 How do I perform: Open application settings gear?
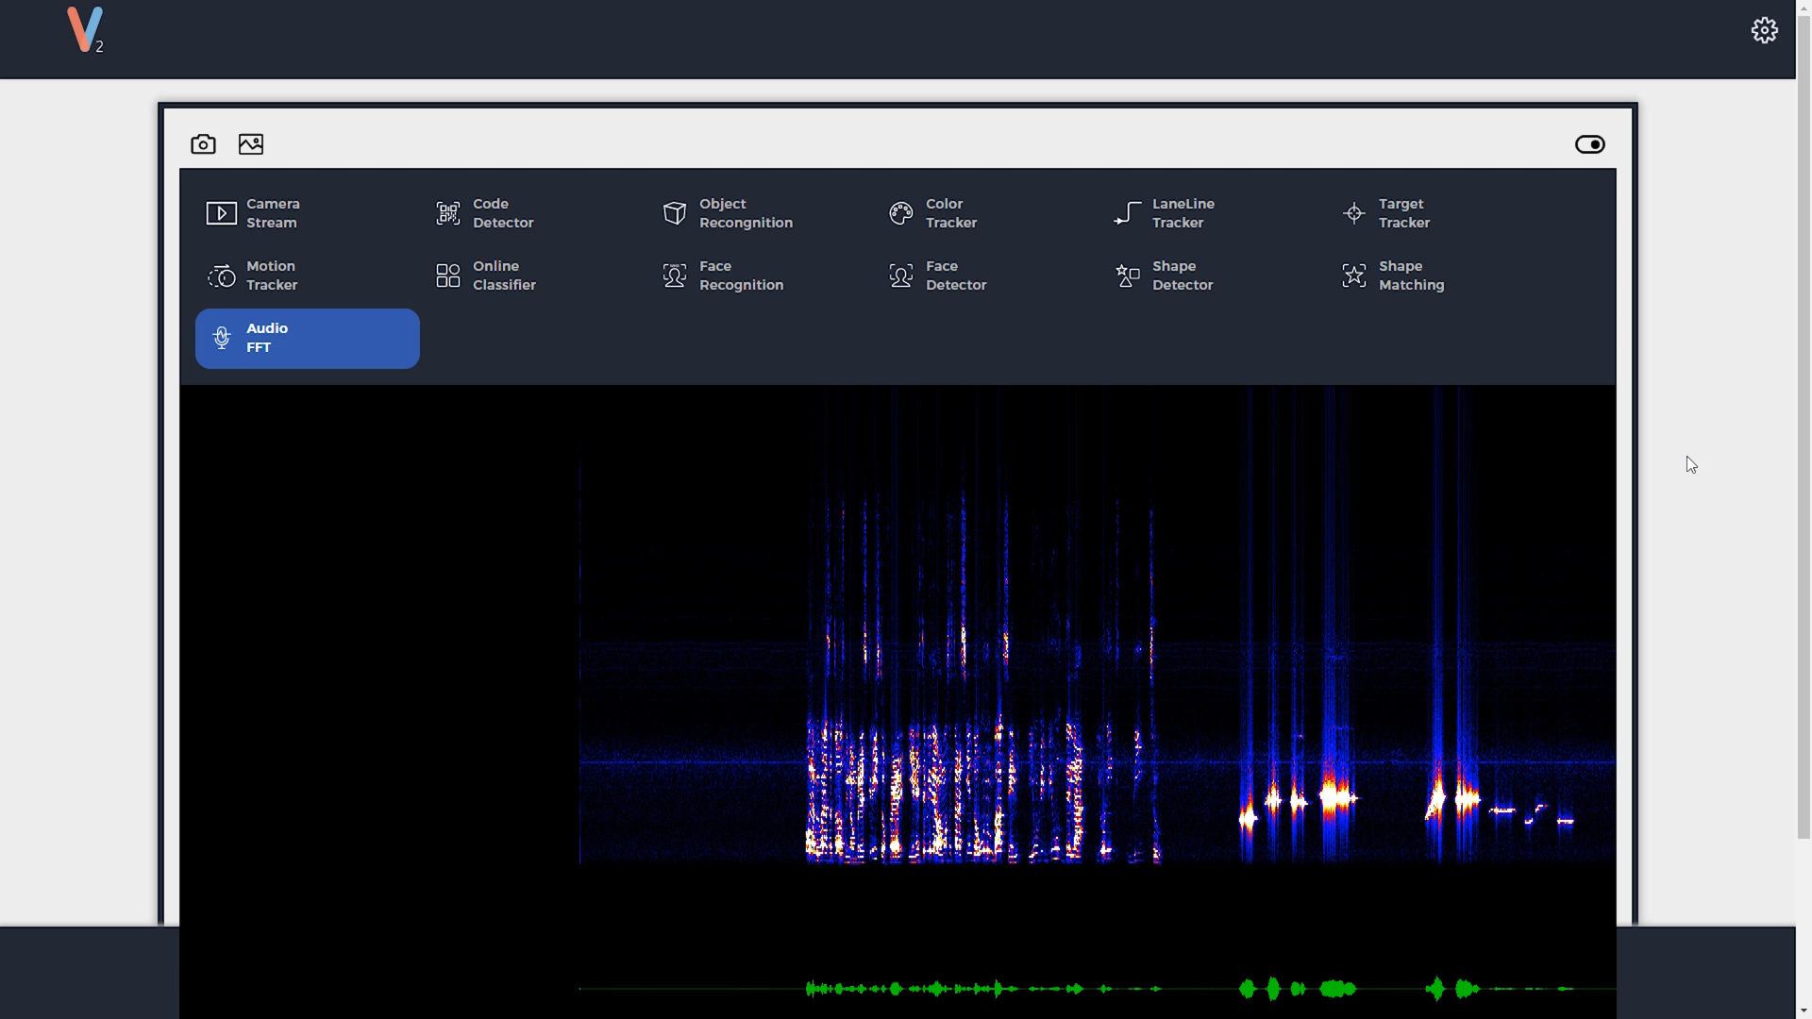pyautogui.click(x=1765, y=30)
